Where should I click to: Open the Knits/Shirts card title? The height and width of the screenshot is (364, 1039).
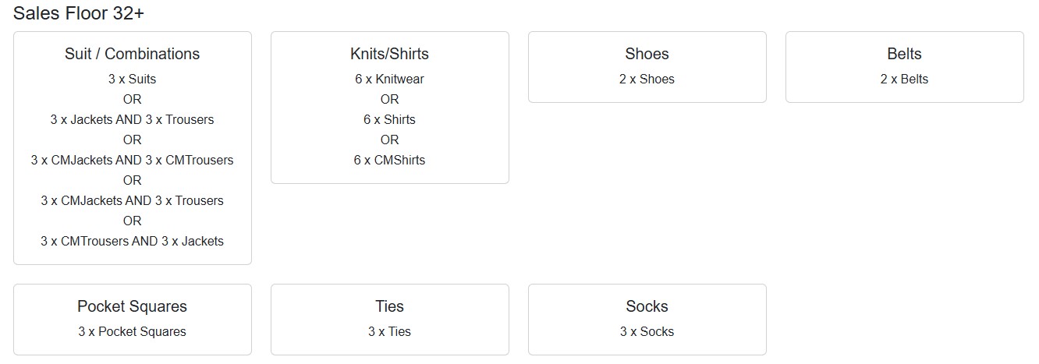[389, 54]
